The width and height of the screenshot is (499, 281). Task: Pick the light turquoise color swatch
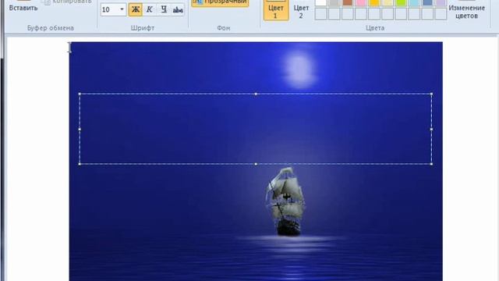[x=414, y=2]
